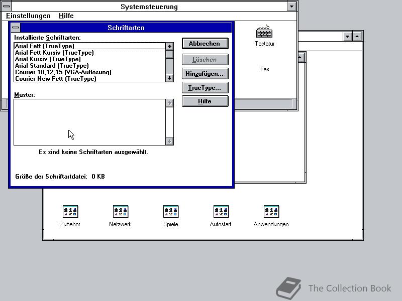The width and height of the screenshot is (402, 301).
Task: Select Arial Standard (TrueType) font
Action: (x=89, y=66)
